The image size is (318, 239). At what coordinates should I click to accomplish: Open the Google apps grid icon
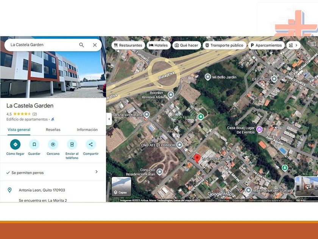pyautogui.click(x=314, y=44)
